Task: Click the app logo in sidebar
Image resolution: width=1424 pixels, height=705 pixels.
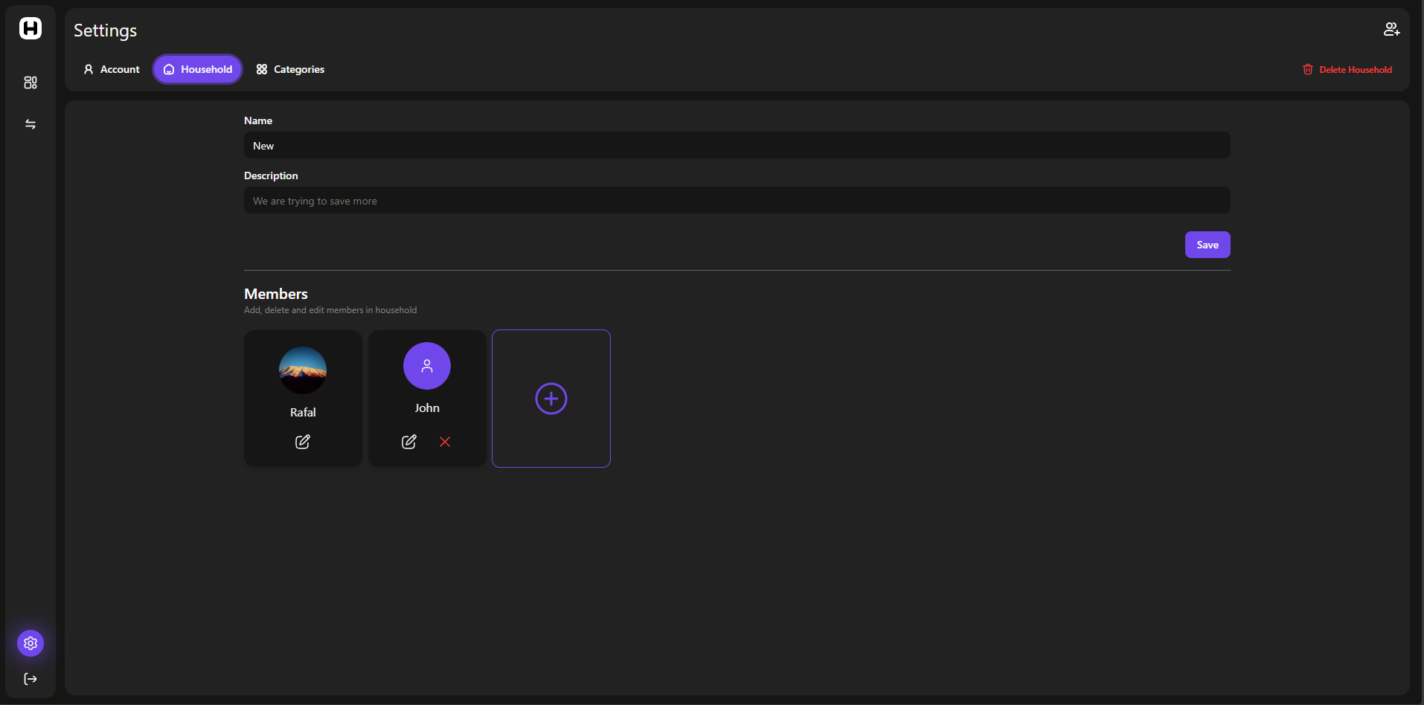Action: (31, 28)
